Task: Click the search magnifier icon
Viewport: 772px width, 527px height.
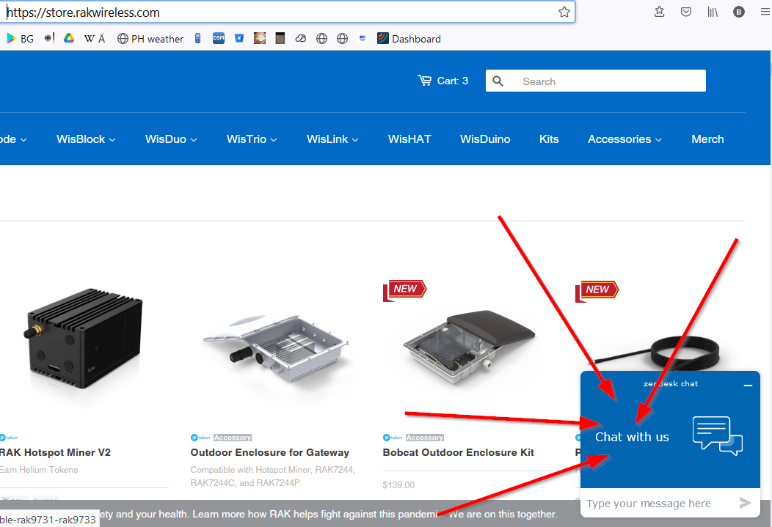Action: (x=498, y=81)
